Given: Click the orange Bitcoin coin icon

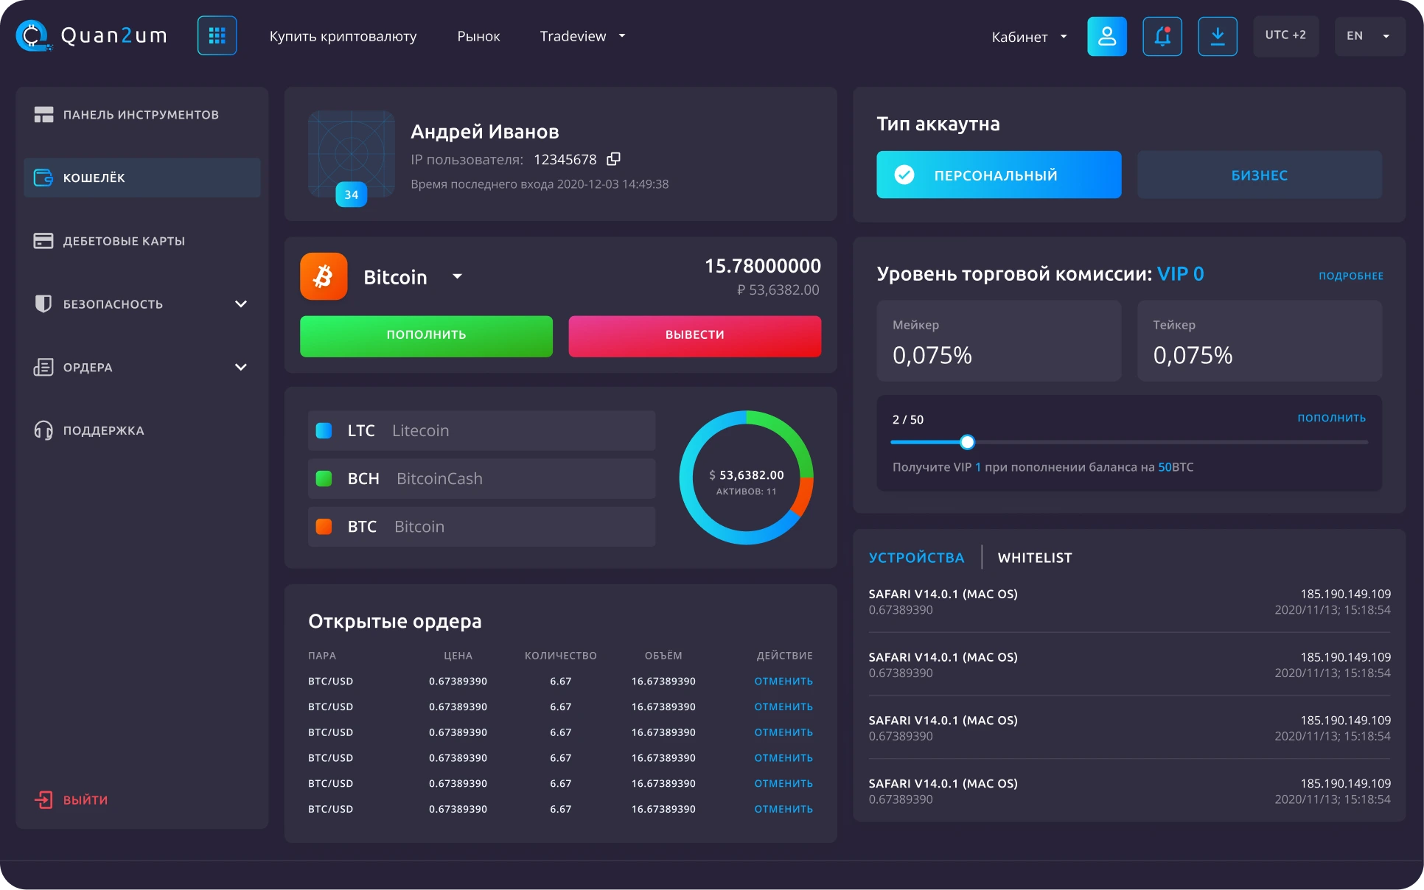Looking at the screenshot, I should 324,276.
